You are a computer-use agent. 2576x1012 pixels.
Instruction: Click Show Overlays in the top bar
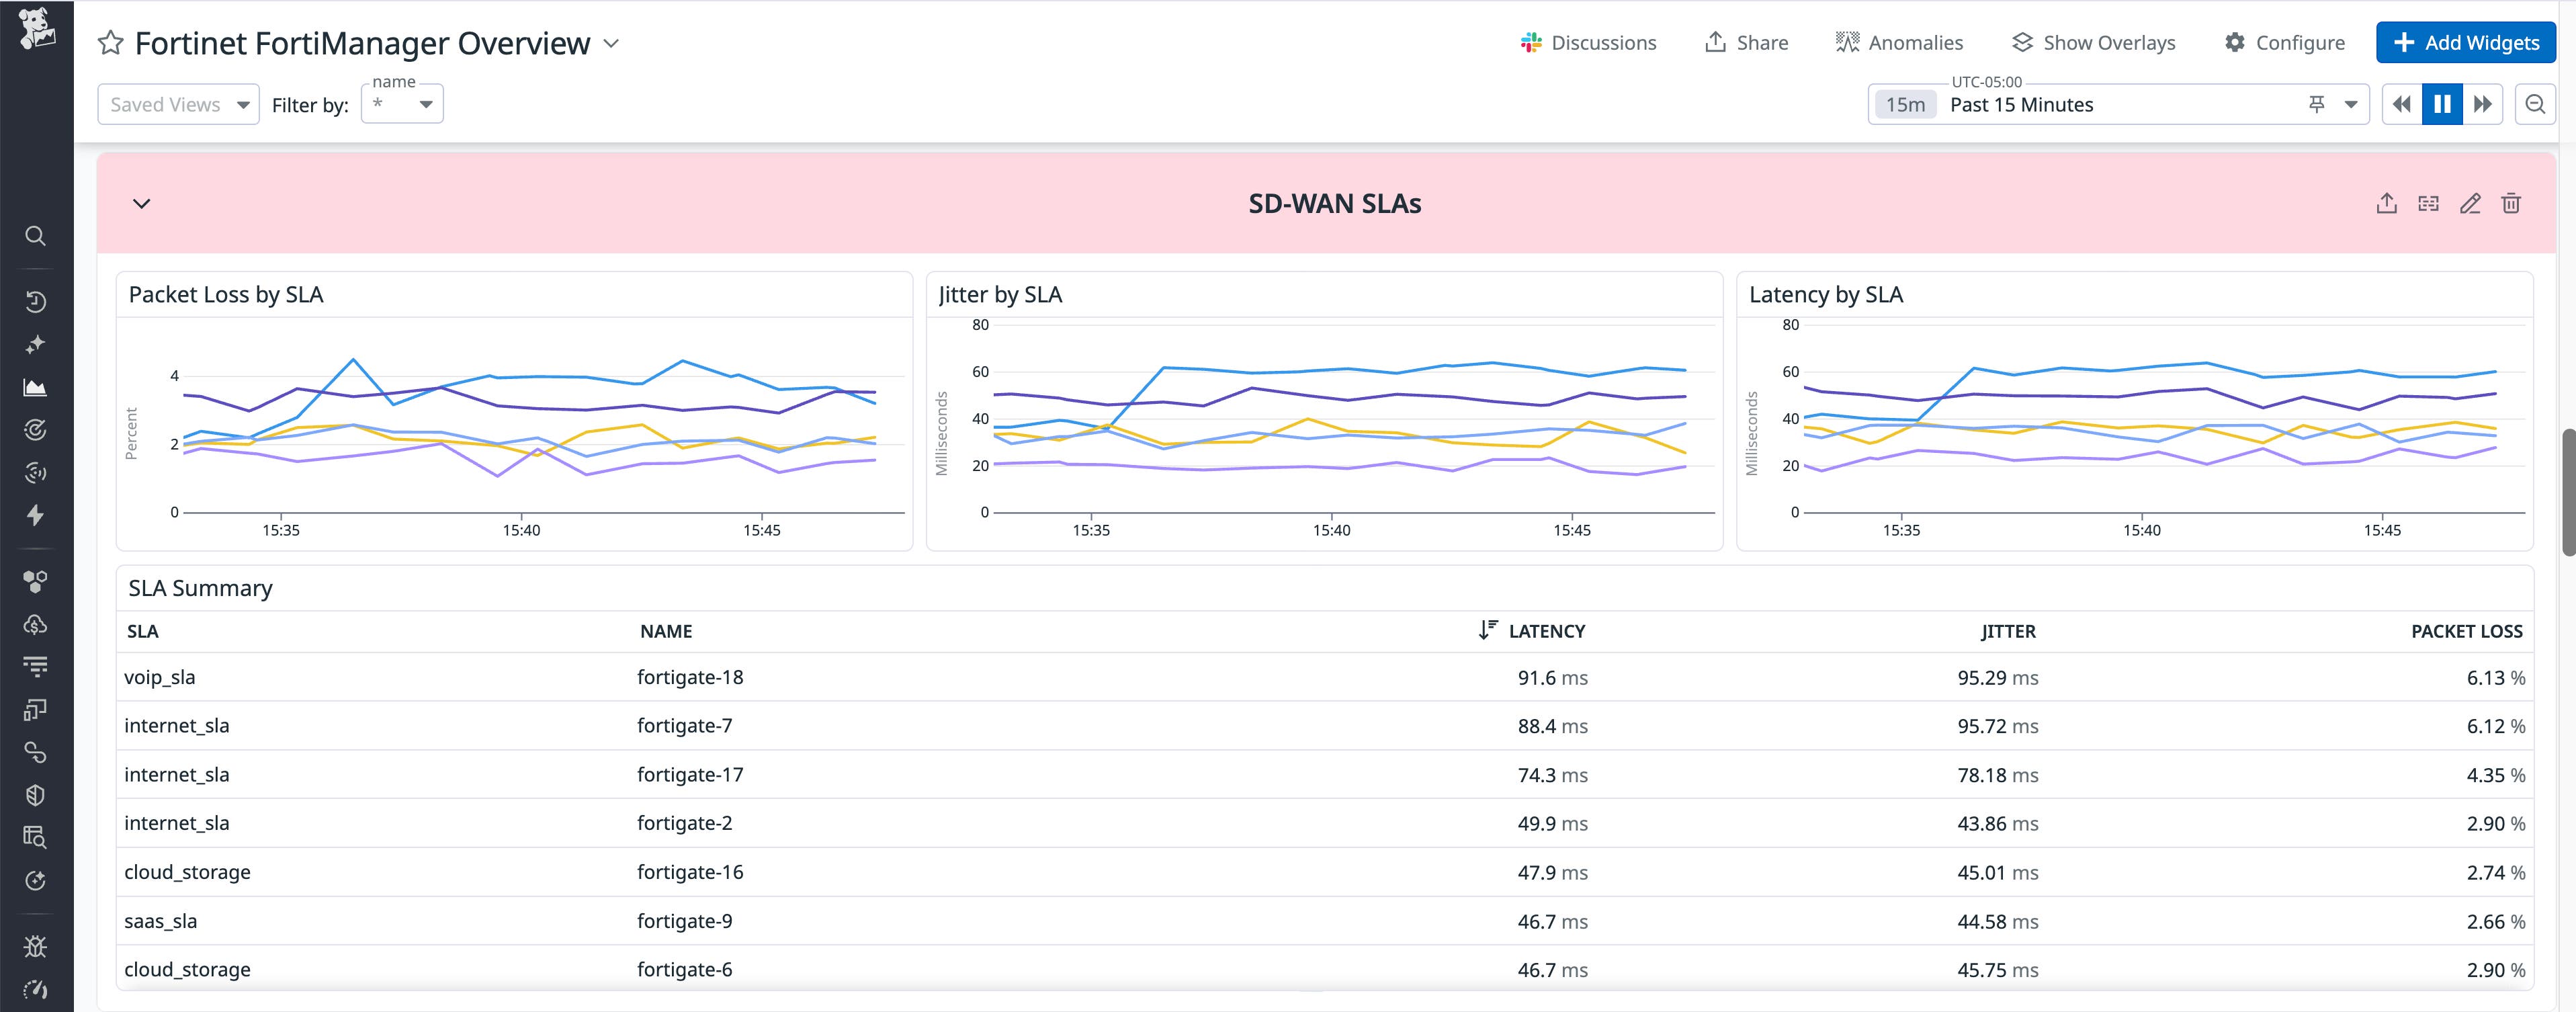pyautogui.click(x=2093, y=42)
